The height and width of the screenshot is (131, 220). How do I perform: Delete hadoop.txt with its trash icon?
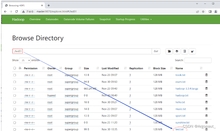[x=206, y=95]
